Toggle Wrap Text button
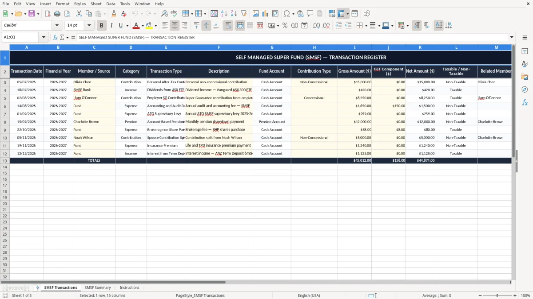This screenshot has width=533, height=299. [228, 26]
